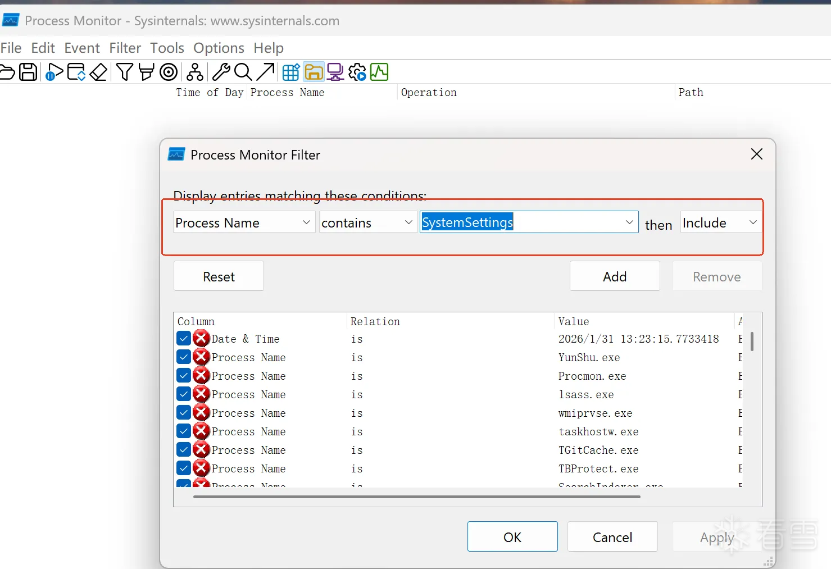Image resolution: width=831 pixels, height=569 pixels.
Task: Click the Time of Day column header
Action: (210, 93)
